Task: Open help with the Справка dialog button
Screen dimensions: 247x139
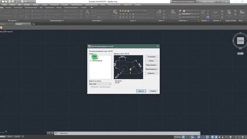Action: click(153, 91)
